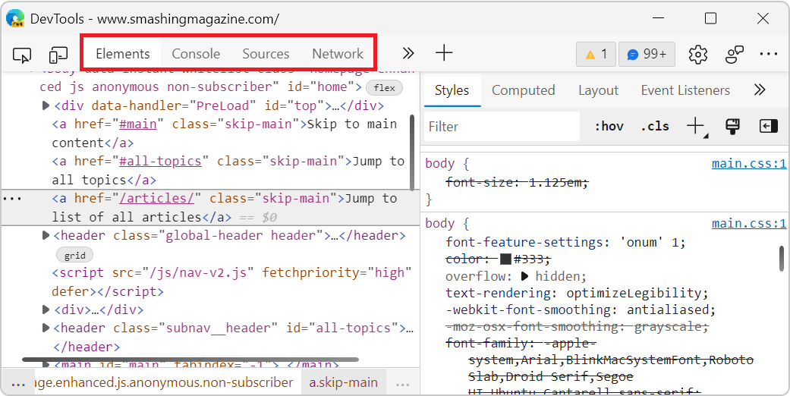Open the .cls element classes panel
The image size is (790, 396).
point(654,127)
